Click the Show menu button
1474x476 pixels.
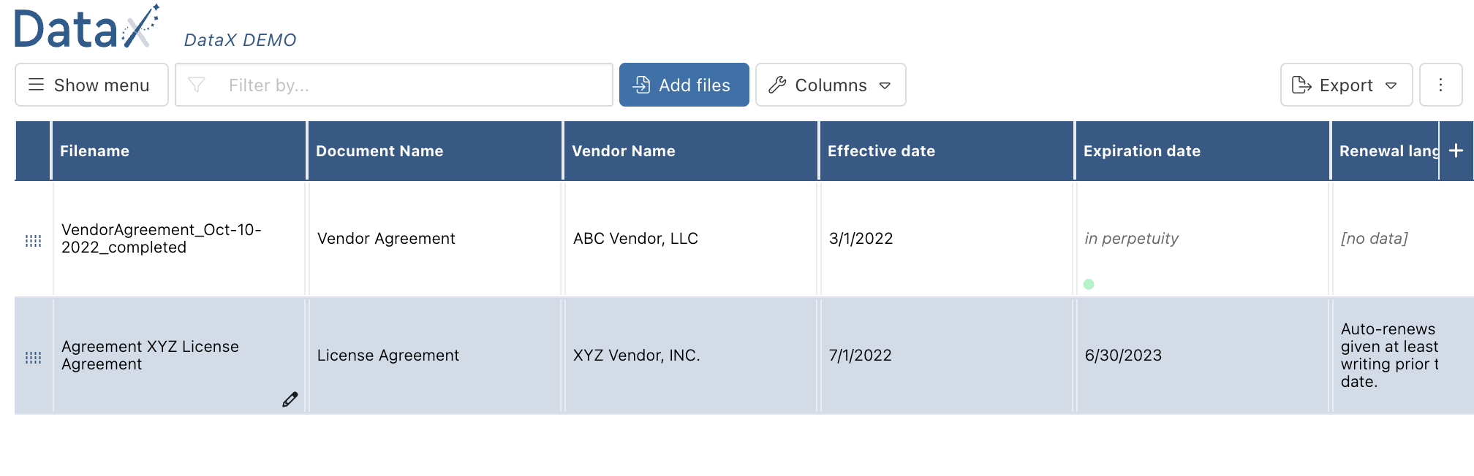[x=91, y=85]
